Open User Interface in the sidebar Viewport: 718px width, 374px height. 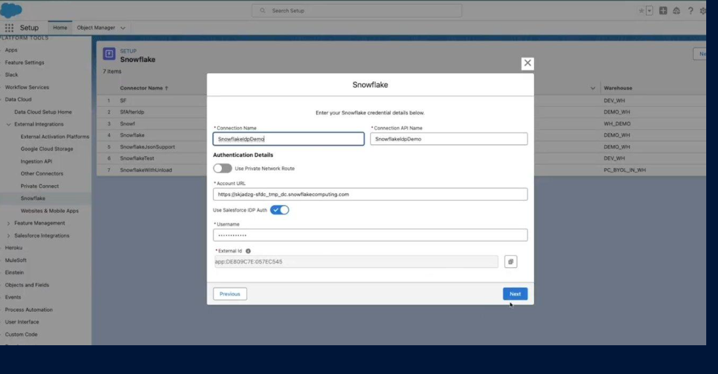[x=22, y=322]
